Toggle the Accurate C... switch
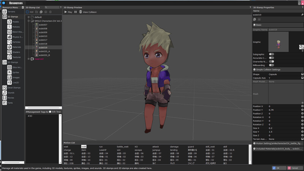Viewport: 304px width, 171px height. [x=271, y=58]
